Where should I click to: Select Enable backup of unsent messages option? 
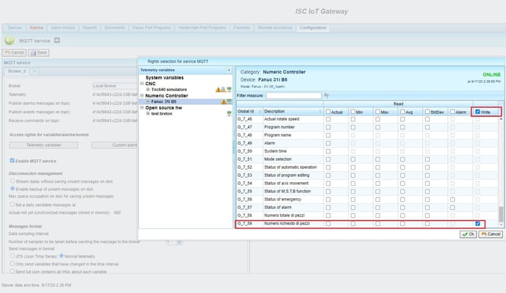point(13,189)
